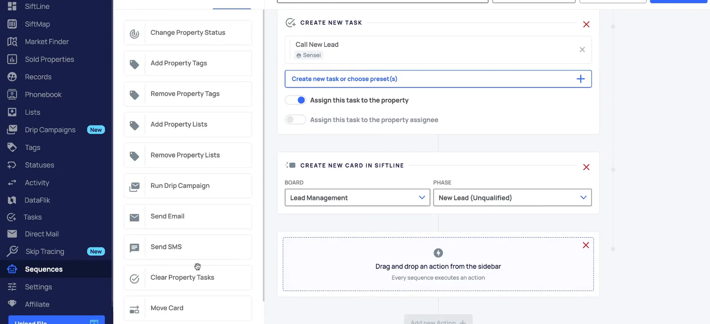Click the Affiliate icon in sidebar
Screen dimensions: 710x324
(x=12, y=304)
